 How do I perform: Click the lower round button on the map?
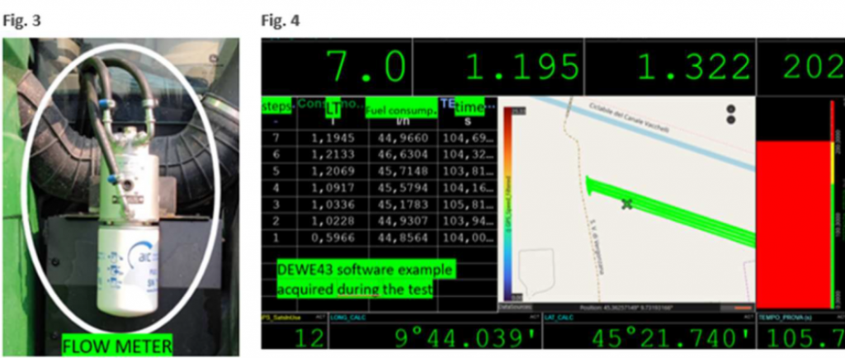pyautogui.click(x=730, y=120)
